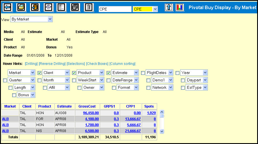Screen dimensions: 258x144
Task: Click the bar chart icon
Action: [180, 7]
